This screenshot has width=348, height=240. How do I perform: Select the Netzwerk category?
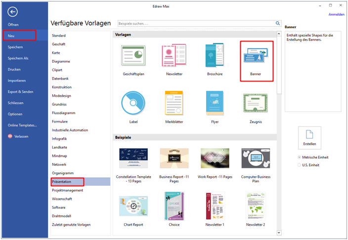click(x=59, y=164)
